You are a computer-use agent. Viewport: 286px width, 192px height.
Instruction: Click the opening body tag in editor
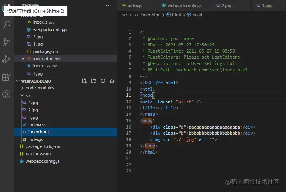tap(147, 121)
